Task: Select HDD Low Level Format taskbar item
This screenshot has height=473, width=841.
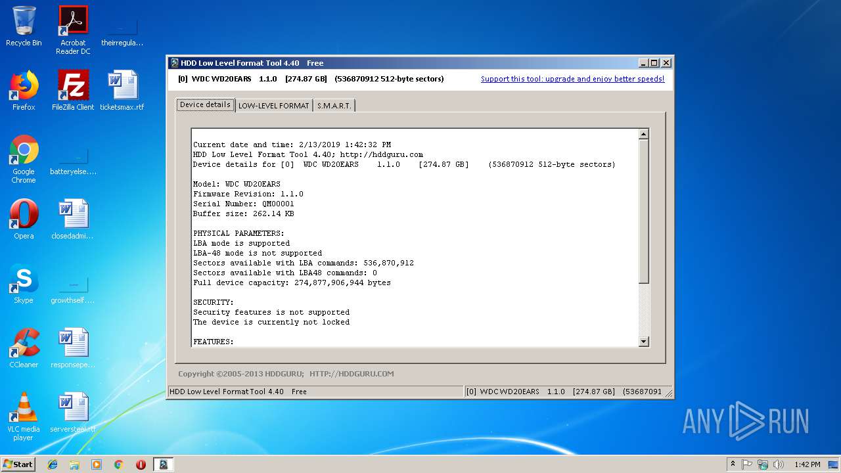Action: point(163,464)
